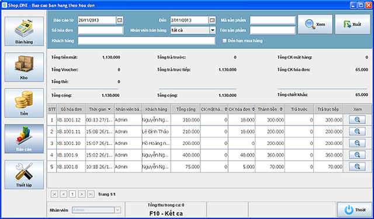Sort table by Thời gian column
Image resolution: width=374 pixels, height=219 pixels.
[x=100, y=109]
